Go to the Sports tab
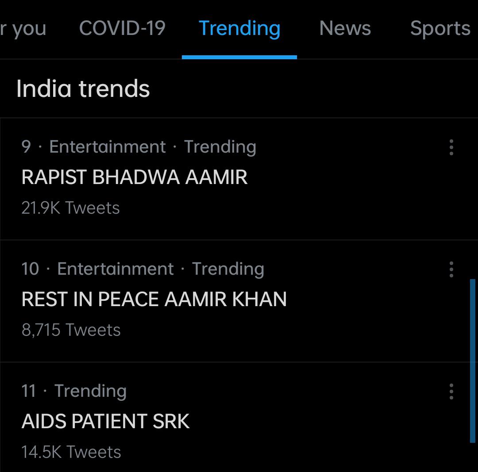478x472 pixels. pos(440,28)
